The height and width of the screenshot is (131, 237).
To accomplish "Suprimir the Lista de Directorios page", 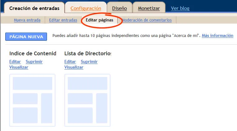I will pyautogui.click(x=89, y=61).
